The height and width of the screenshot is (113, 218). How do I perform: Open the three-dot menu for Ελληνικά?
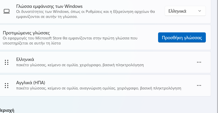click(x=199, y=62)
